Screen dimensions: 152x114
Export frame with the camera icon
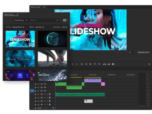113,64
